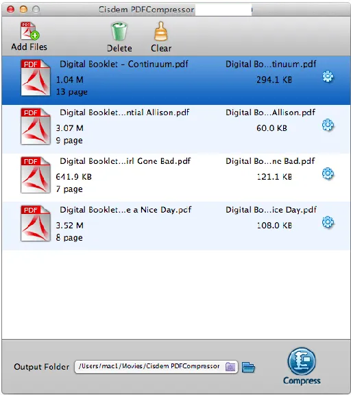The width and height of the screenshot is (351, 395).
Task: Click the Add Files PDF icon
Action: (x=29, y=31)
